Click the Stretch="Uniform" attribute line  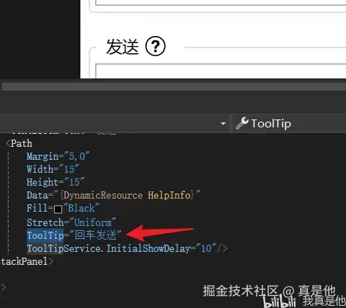(x=71, y=222)
